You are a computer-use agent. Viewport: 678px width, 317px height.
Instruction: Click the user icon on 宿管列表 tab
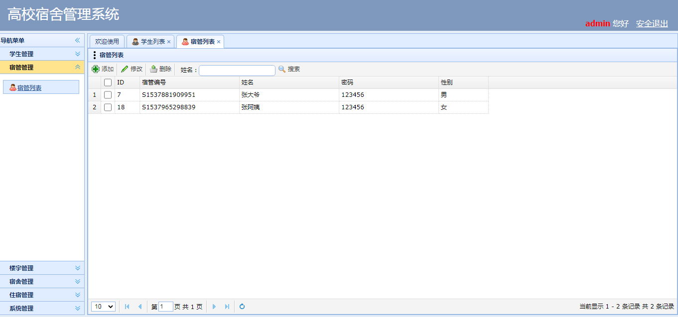click(185, 42)
